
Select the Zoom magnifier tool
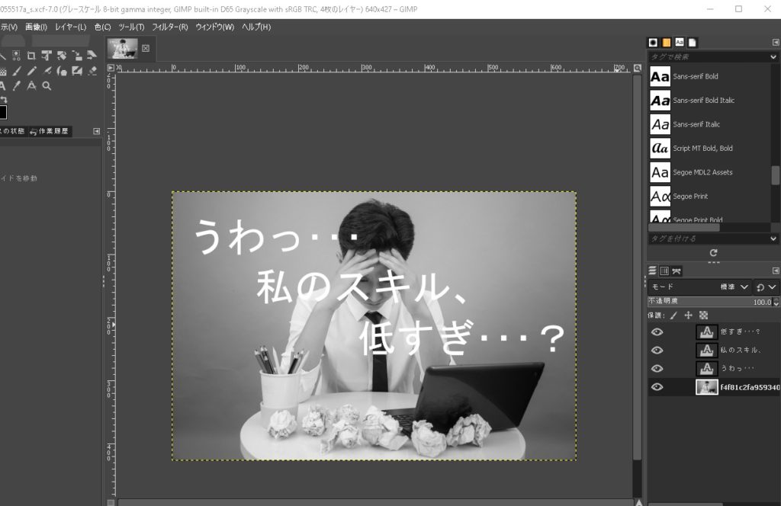pyautogui.click(x=47, y=86)
